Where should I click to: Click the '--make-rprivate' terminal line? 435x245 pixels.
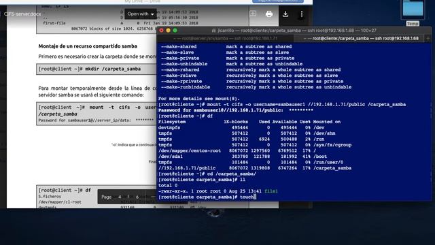tap(252, 82)
